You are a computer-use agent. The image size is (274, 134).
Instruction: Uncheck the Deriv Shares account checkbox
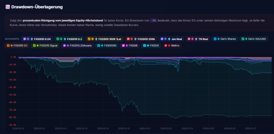215,39
